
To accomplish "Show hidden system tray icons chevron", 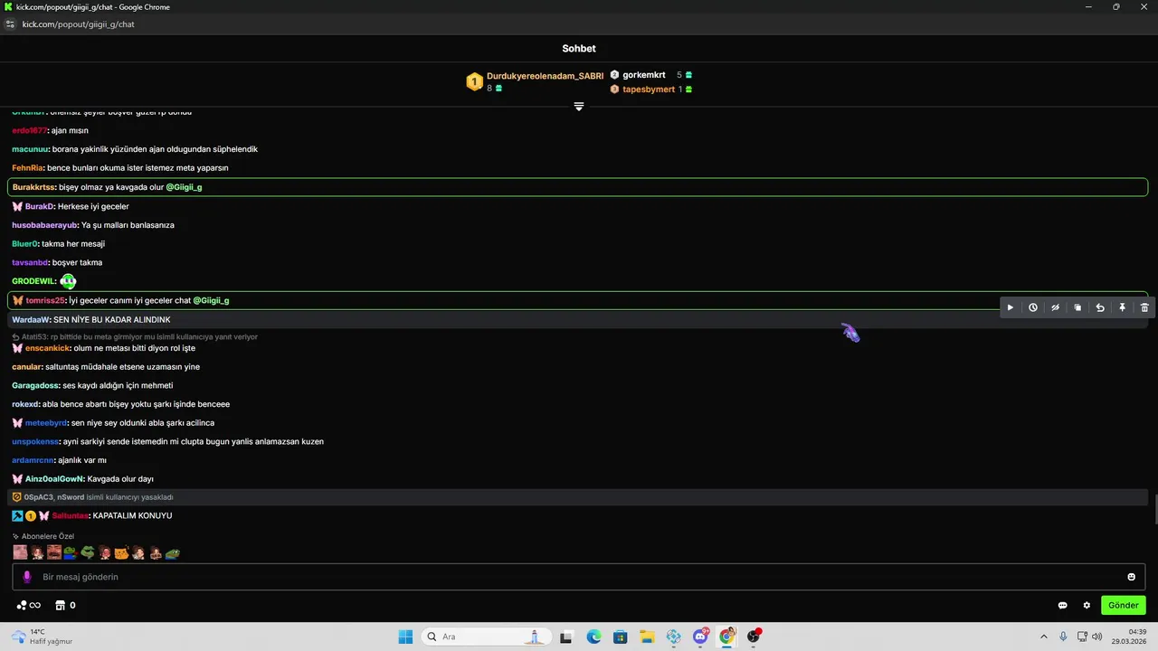I will 1043,637.
